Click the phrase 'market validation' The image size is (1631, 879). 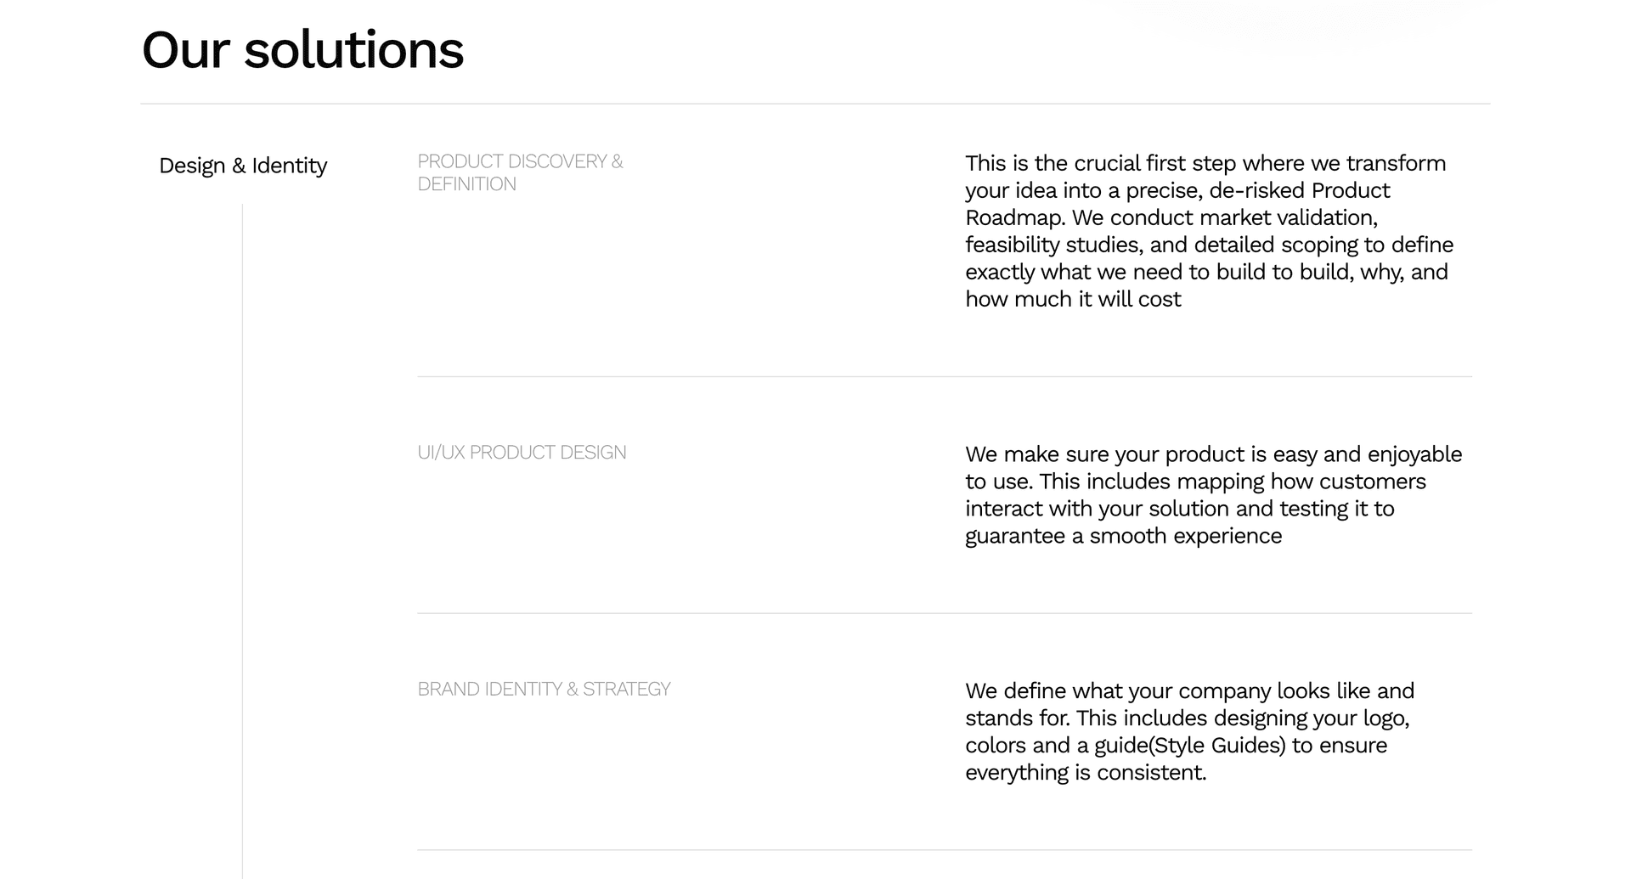click(x=1287, y=217)
